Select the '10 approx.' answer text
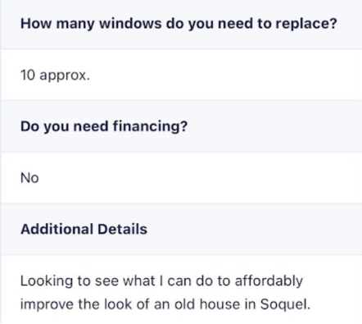The width and height of the screenshot is (362, 324). (55, 75)
